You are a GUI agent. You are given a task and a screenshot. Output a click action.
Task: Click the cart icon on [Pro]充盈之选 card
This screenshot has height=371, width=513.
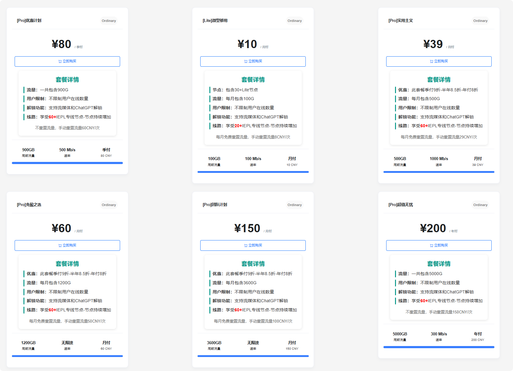point(59,245)
